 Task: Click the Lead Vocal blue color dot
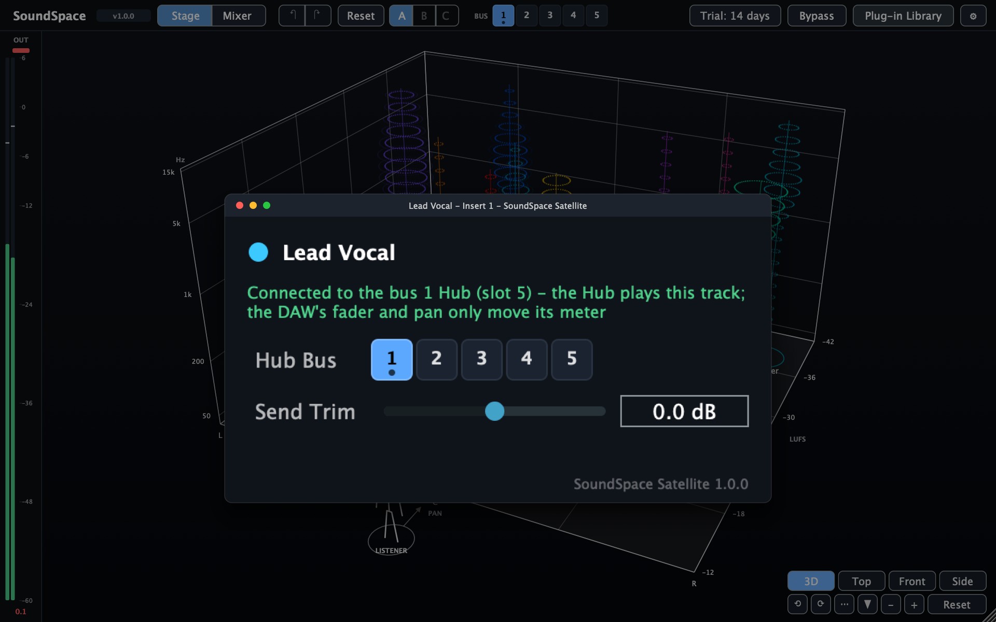tap(258, 252)
